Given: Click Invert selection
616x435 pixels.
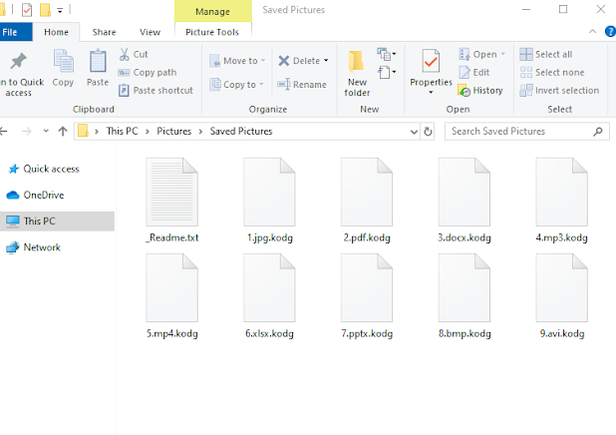Looking at the screenshot, I should 558,91.
